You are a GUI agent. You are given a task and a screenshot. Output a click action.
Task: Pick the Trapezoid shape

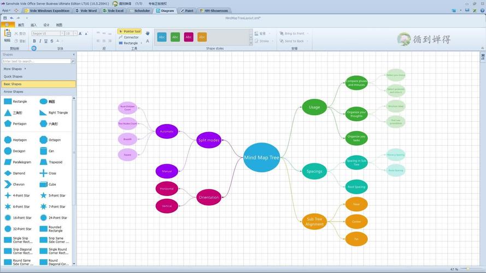pyautogui.click(x=51, y=162)
